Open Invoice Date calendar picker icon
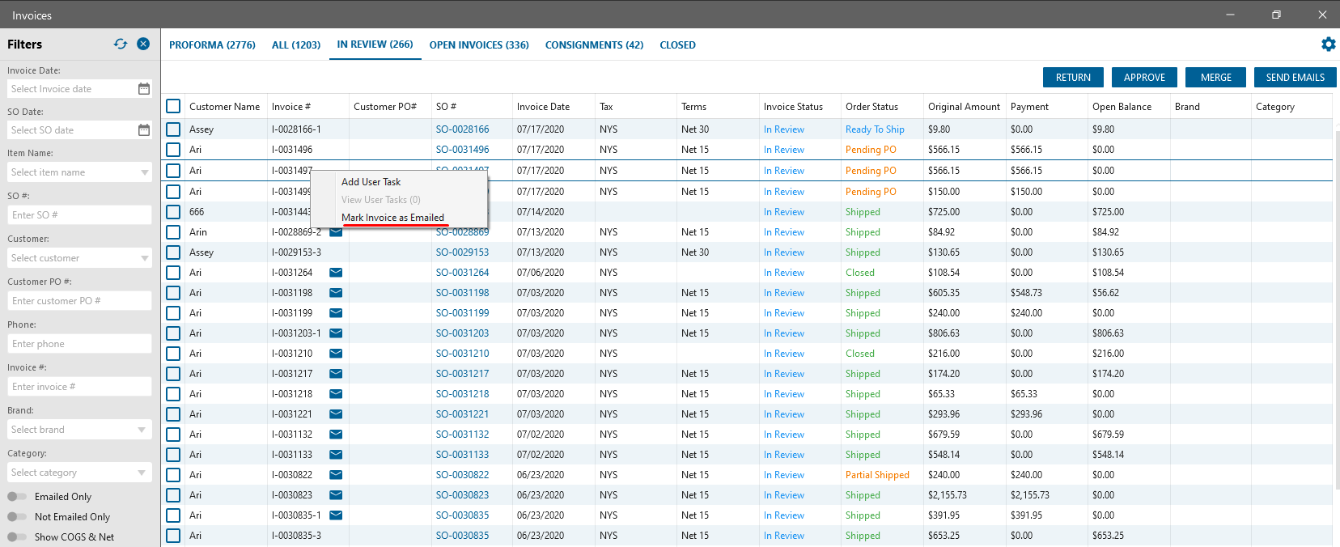The height and width of the screenshot is (547, 1340). 144,89
